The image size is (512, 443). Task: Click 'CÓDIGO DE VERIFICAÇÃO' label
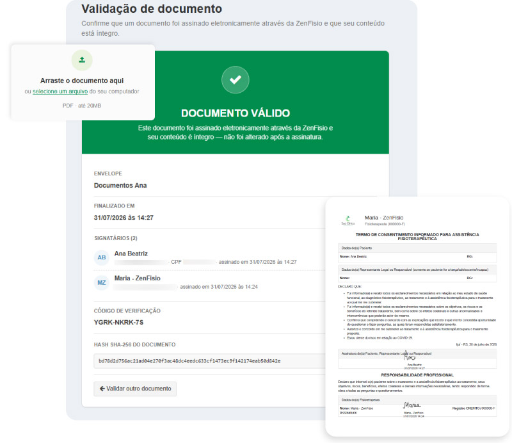[x=127, y=310]
